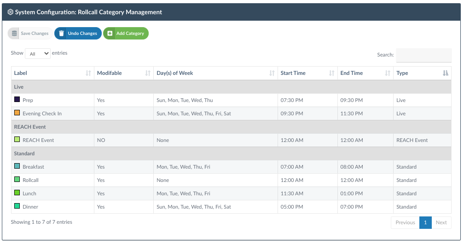
Task: Select the Lunch row label
Action: click(29, 193)
